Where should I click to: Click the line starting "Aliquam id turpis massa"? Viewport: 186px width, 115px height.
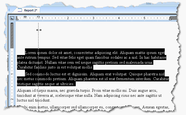(x=87, y=91)
